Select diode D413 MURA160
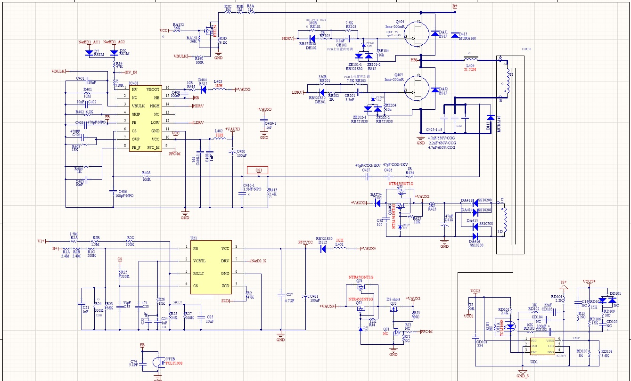The width and height of the screenshot is (631, 381). point(454,35)
